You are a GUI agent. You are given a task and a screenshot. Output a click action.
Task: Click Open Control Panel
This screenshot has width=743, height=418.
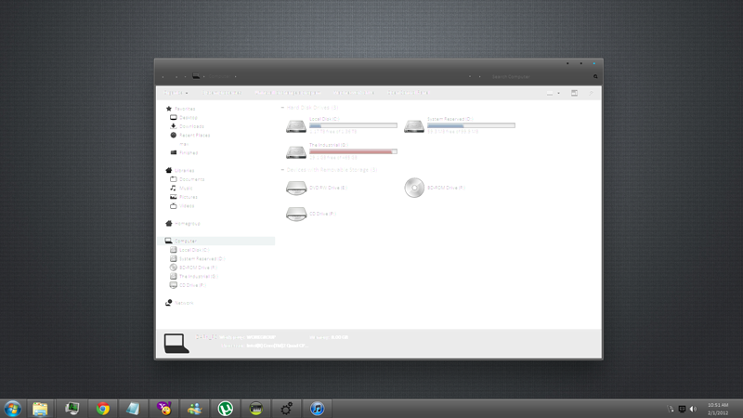[x=408, y=93]
